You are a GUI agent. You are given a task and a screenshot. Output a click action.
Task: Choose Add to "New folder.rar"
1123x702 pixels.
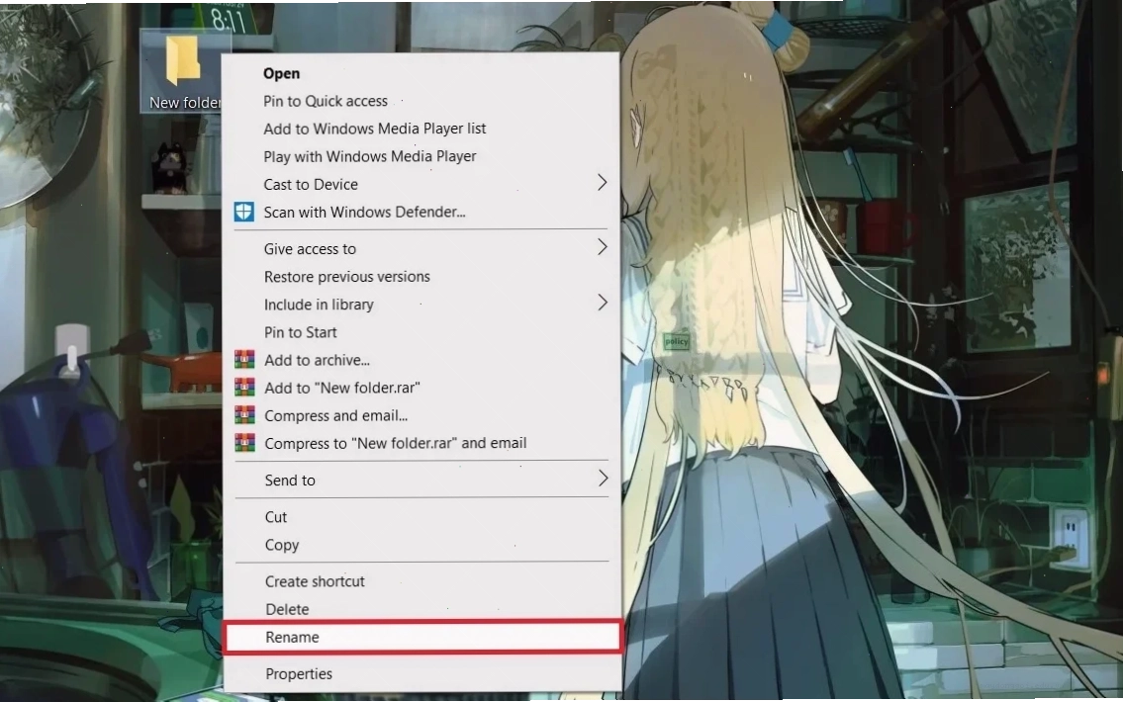[421, 388]
